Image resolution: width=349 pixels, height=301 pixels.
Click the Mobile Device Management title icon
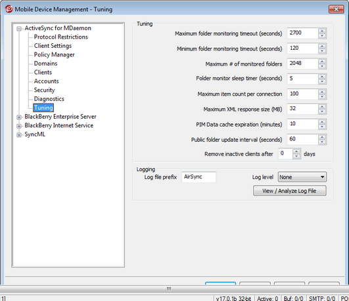point(9,9)
